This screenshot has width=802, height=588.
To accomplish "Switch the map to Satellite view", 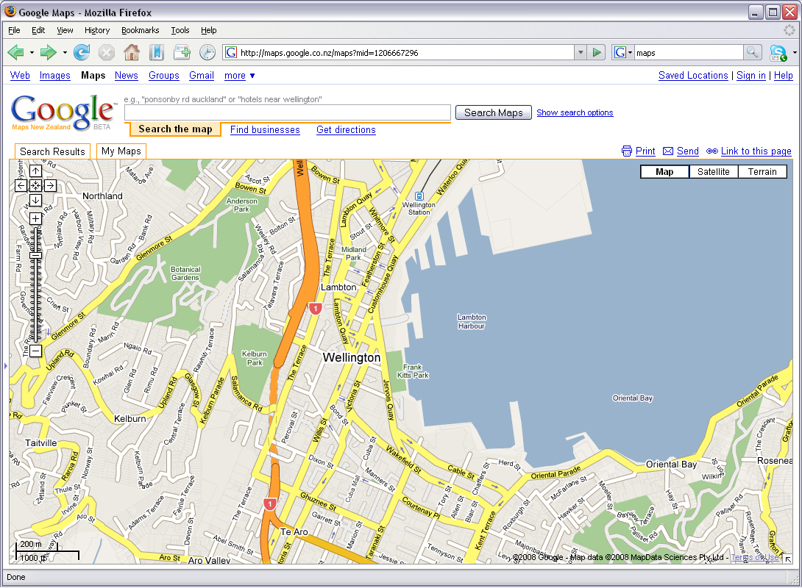I will (x=713, y=171).
